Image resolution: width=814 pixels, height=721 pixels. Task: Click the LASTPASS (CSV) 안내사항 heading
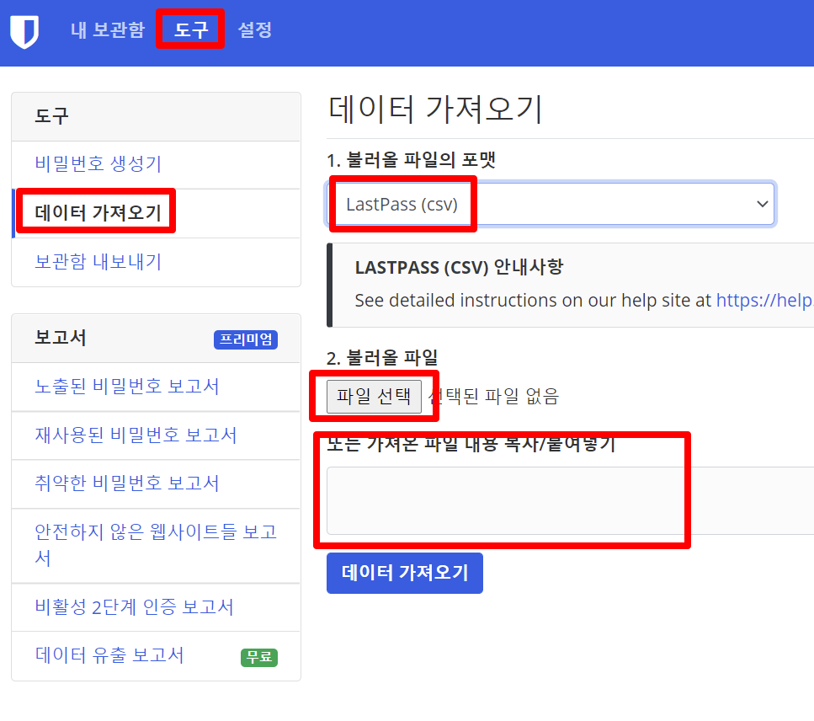459,267
